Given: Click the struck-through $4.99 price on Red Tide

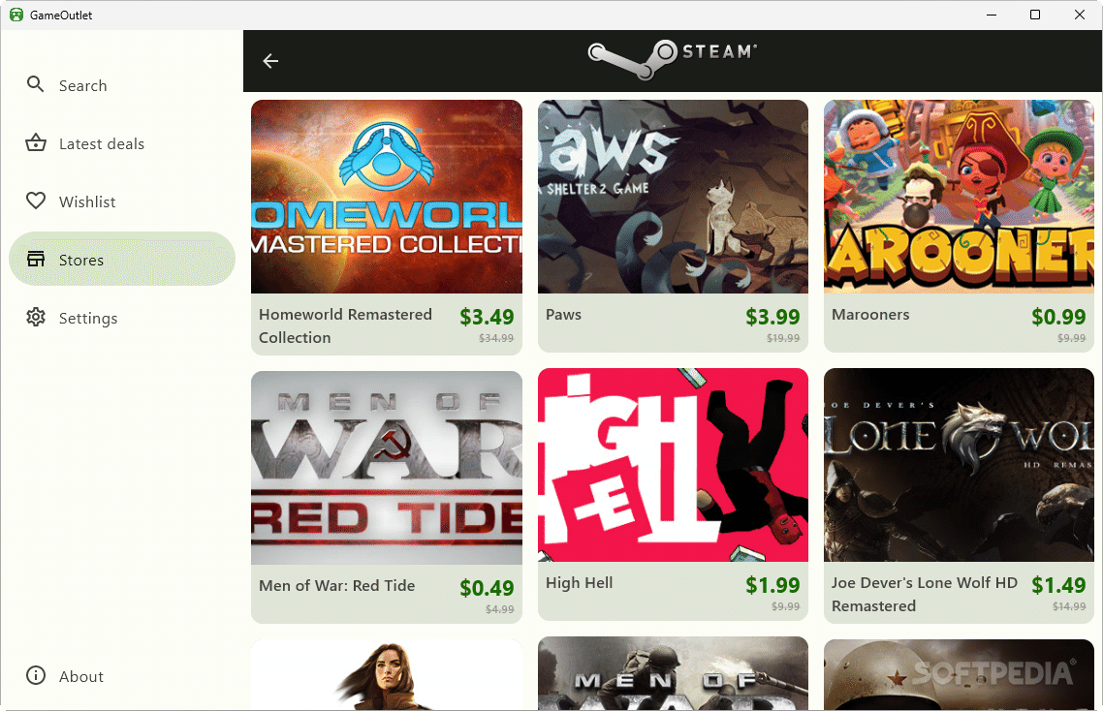Looking at the screenshot, I should click(x=499, y=609).
